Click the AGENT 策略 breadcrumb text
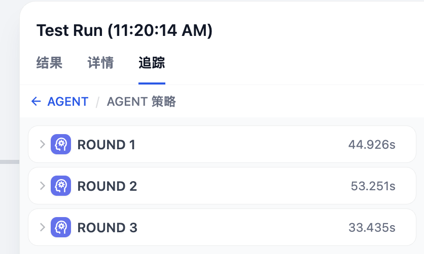The height and width of the screenshot is (254, 424). 142,102
